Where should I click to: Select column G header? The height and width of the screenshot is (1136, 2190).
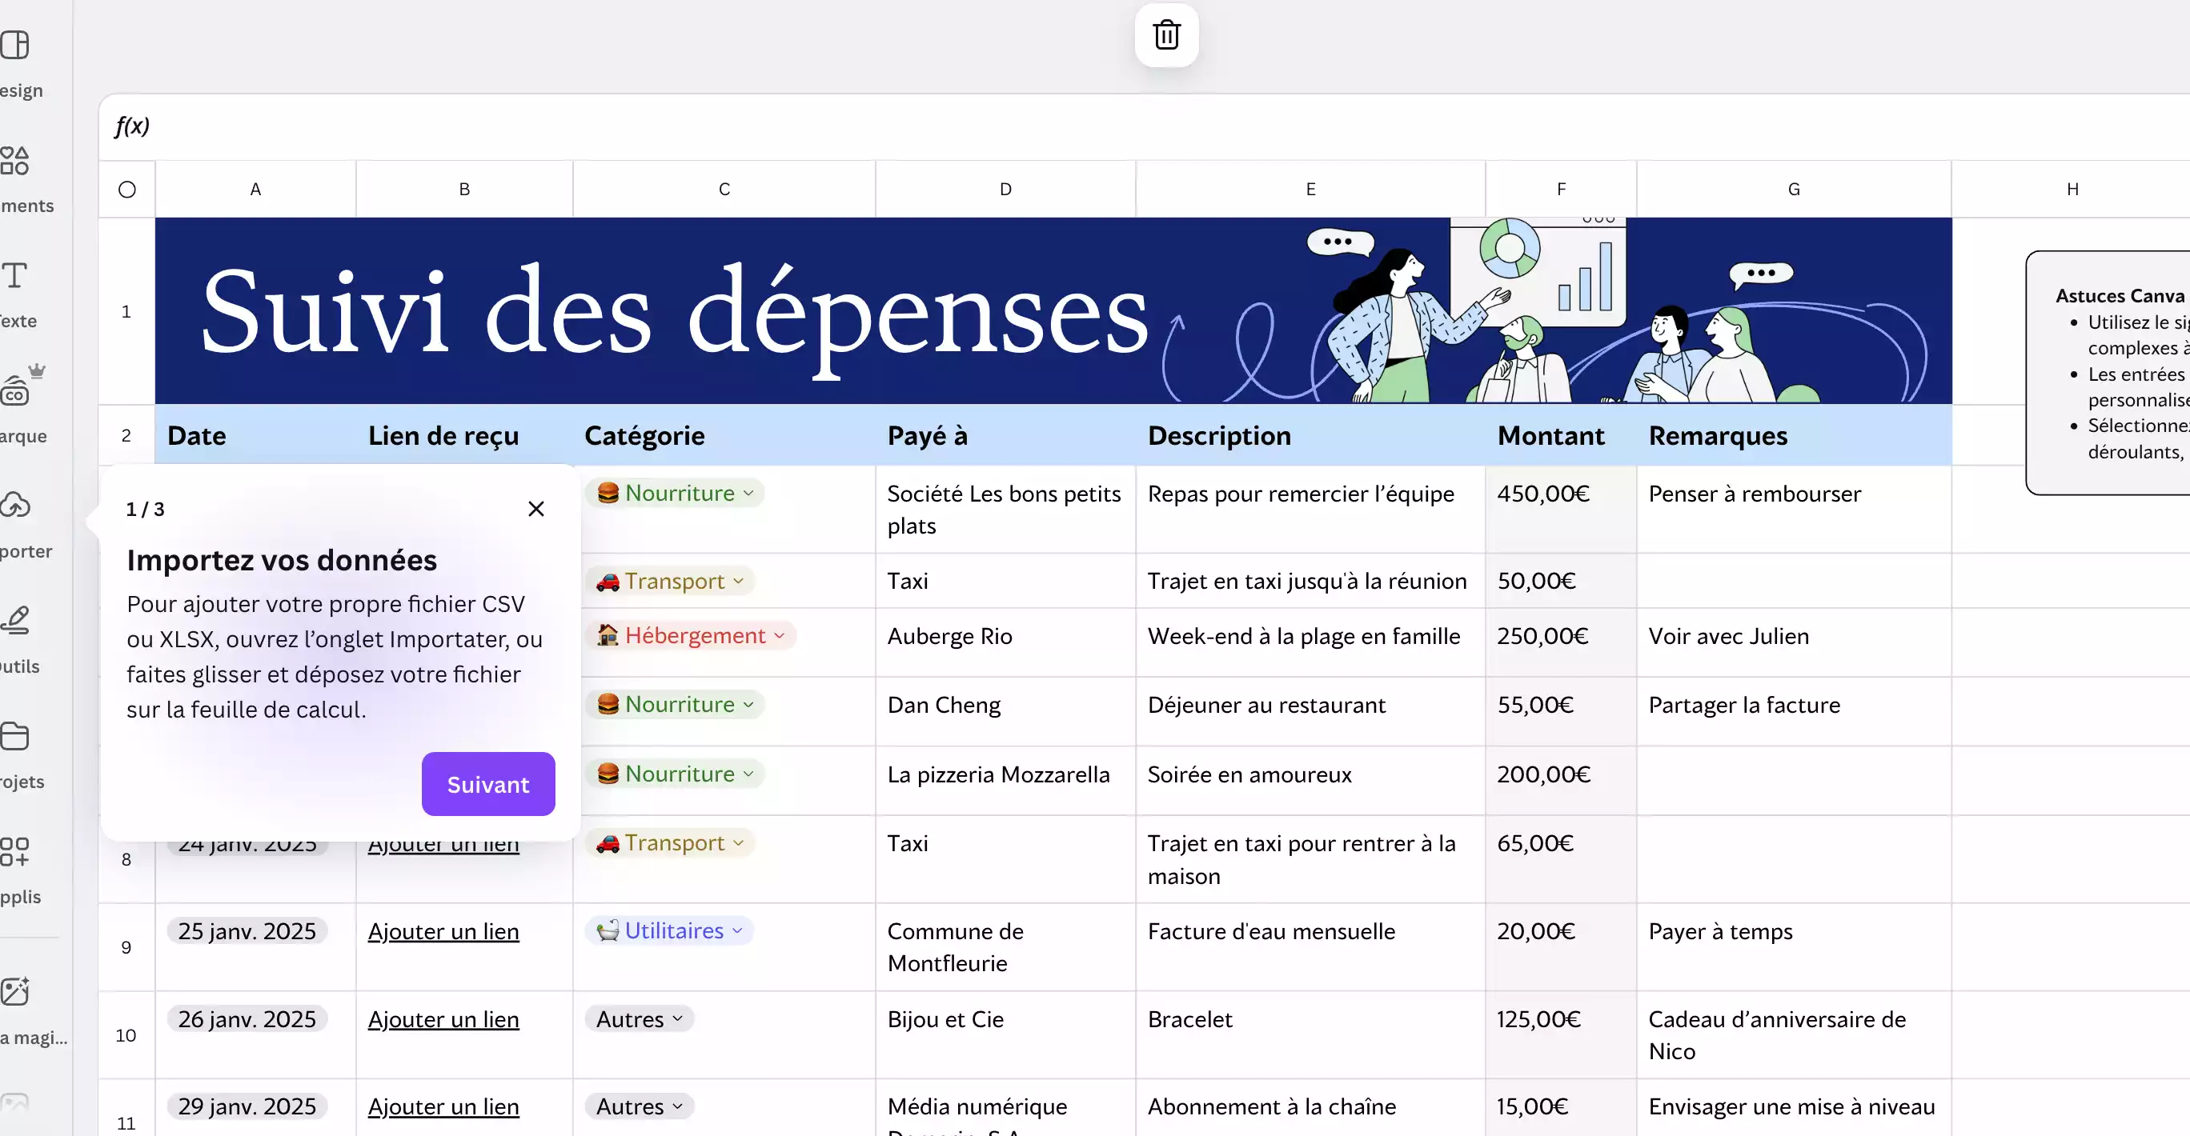[x=1794, y=190]
